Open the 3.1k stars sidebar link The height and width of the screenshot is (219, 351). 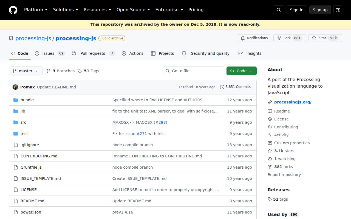click(x=284, y=151)
